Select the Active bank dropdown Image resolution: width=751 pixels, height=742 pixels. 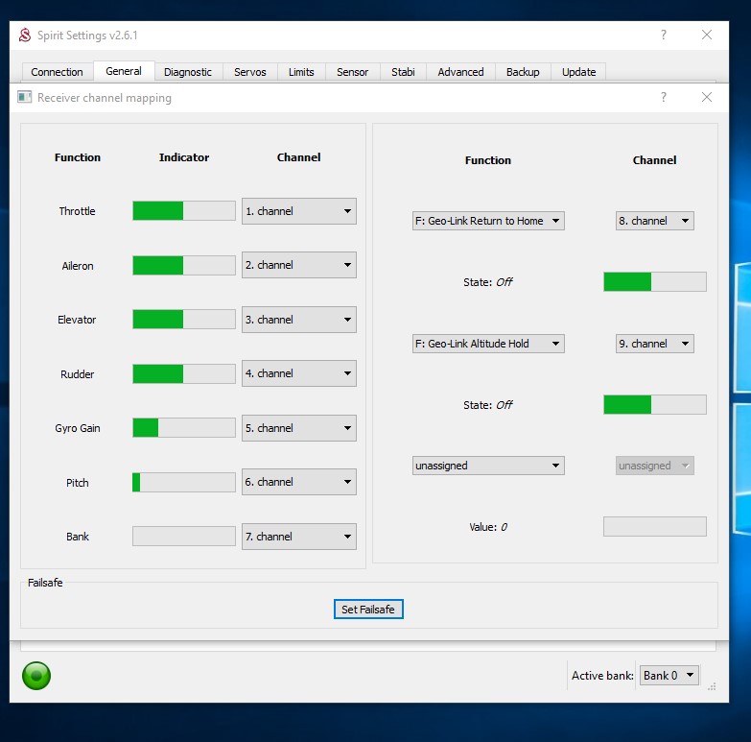[x=669, y=676]
